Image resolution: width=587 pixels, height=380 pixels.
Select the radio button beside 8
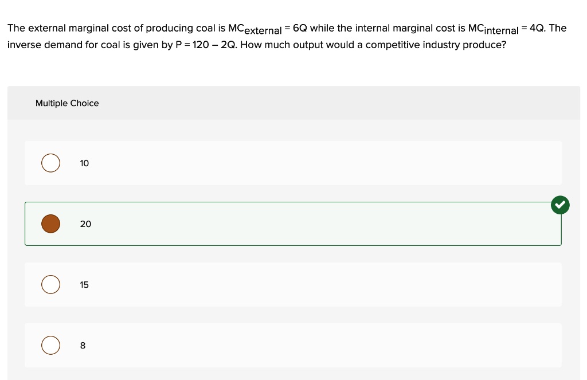coord(50,345)
